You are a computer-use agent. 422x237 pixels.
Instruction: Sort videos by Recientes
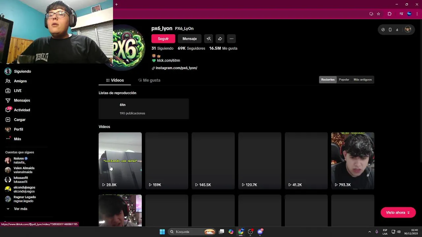click(x=328, y=80)
